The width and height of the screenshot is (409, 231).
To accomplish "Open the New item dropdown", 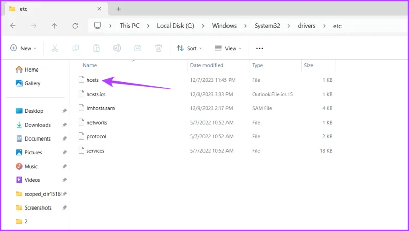I will (23, 48).
